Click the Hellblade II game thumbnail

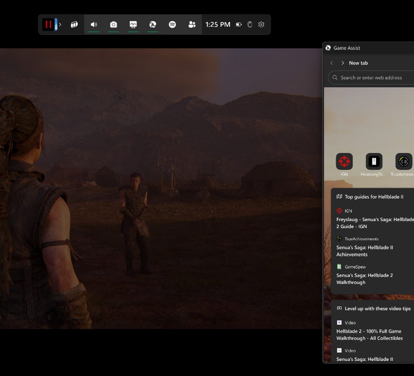click(48, 25)
